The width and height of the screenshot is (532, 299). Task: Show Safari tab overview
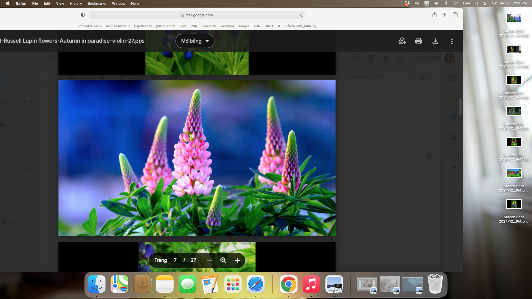point(455,15)
